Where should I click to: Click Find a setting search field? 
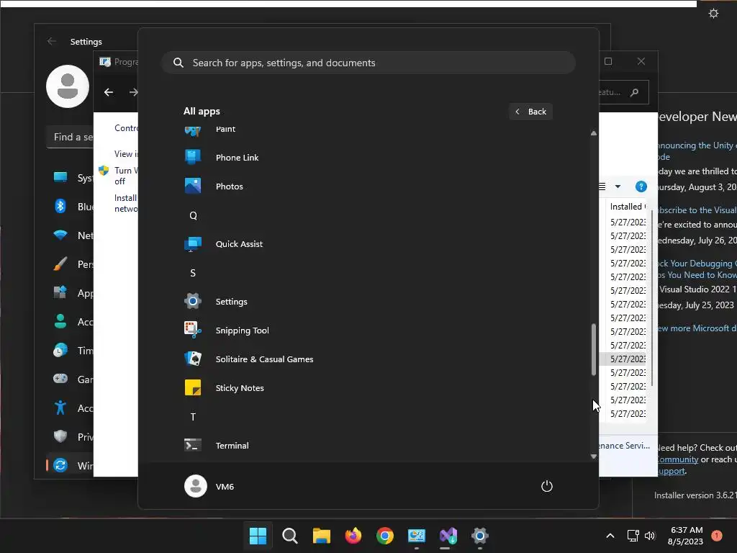click(x=71, y=137)
